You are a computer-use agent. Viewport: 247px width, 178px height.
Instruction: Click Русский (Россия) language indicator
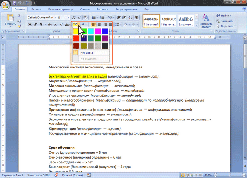[72, 175]
